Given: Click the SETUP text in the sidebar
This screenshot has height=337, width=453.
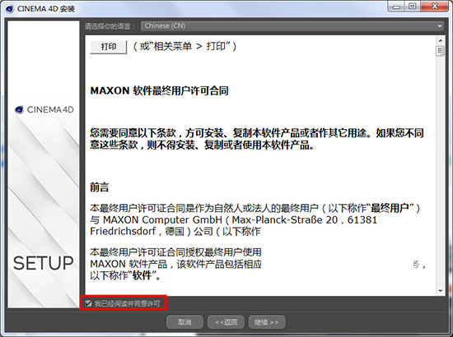Looking at the screenshot, I should point(44,263).
